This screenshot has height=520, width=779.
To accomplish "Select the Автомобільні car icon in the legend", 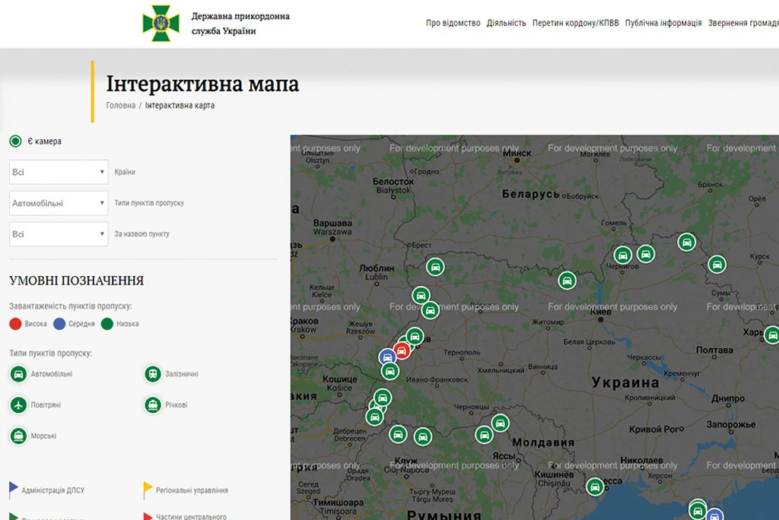I will click(x=17, y=373).
